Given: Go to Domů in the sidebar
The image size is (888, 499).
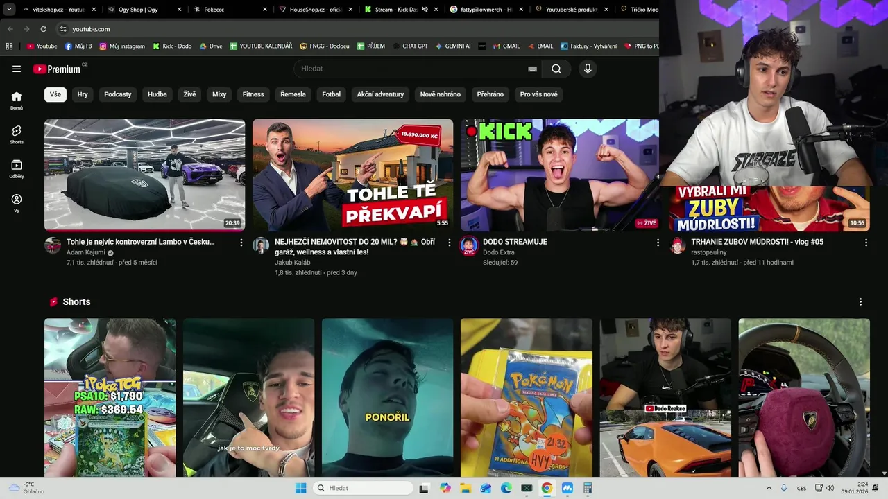Looking at the screenshot, I should [17, 100].
